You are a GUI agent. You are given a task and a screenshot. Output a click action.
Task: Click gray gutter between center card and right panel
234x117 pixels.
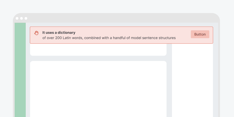[x=169, y=81]
